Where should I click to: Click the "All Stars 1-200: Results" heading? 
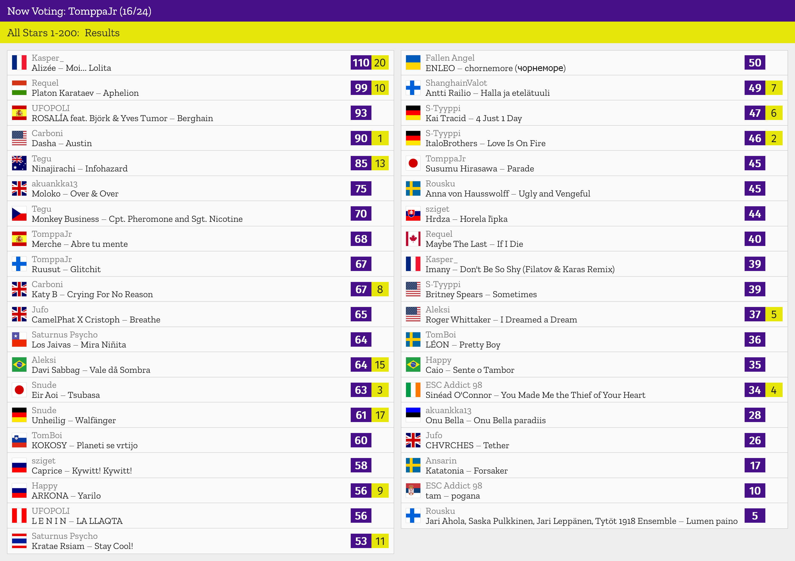click(63, 33)
